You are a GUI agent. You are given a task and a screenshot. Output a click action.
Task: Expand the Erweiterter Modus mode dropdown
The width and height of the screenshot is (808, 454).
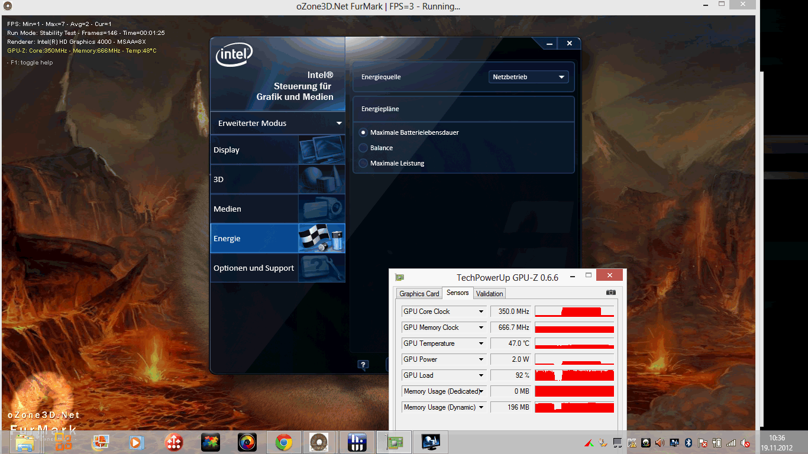(x=277, y=123)
